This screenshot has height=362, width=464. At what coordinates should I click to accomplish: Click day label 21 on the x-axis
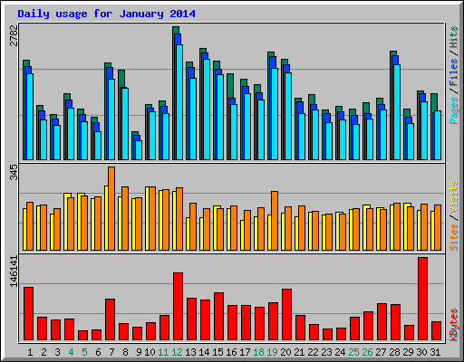click(x=299, y=352)
